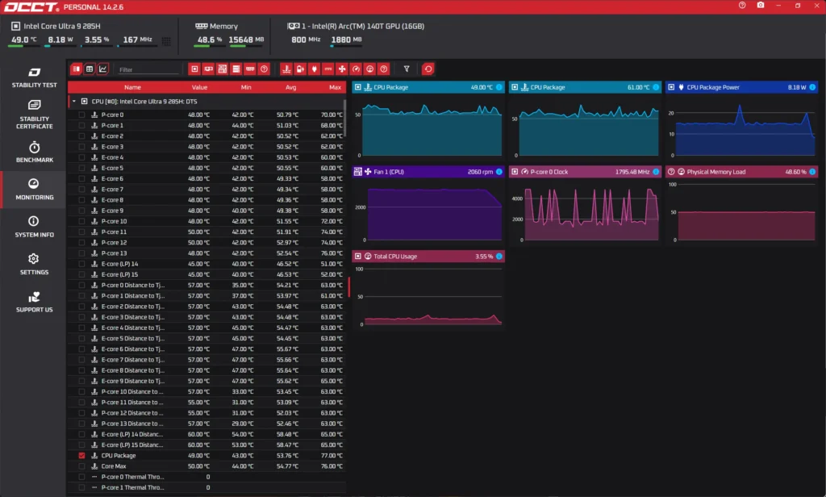Image resolution: width=826 pixels, height=497 pixels.
Task: Toggle the battery sensor filter icon
Action: (x=300, y=69)
